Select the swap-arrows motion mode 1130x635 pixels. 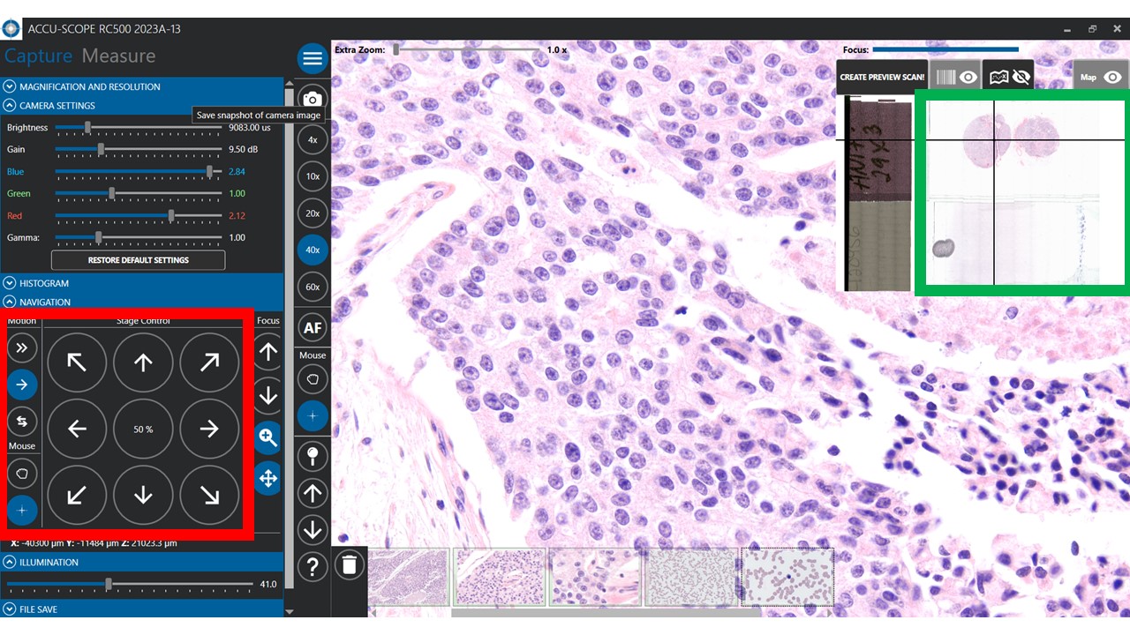pyautogui.click(x=22, y=421)
